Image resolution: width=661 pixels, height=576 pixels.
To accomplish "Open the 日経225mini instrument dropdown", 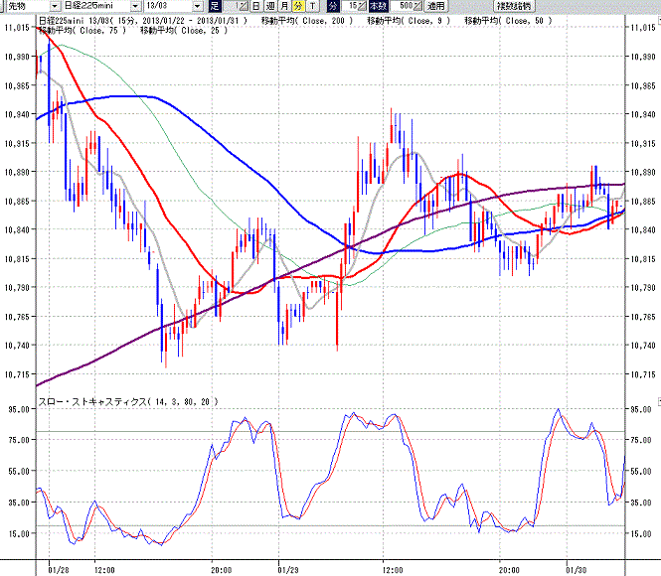I will (x=135, y=6).
